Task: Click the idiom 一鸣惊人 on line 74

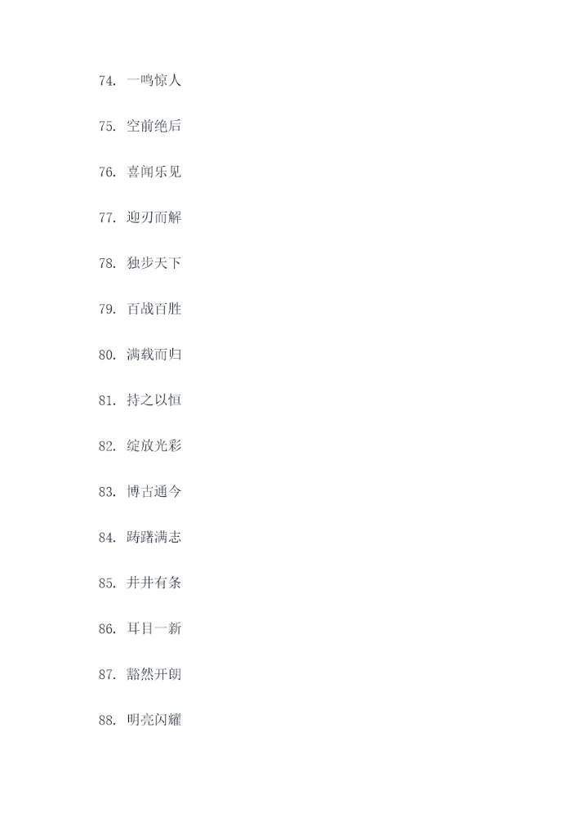Action: point(154,81)
